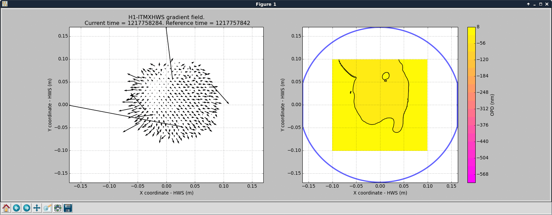Image resolution: width=552 pixels, height=215 pixels.
Task: Click the 'H1-ITMXHWS gradient field.' plot title
Action: coord(166,17)
